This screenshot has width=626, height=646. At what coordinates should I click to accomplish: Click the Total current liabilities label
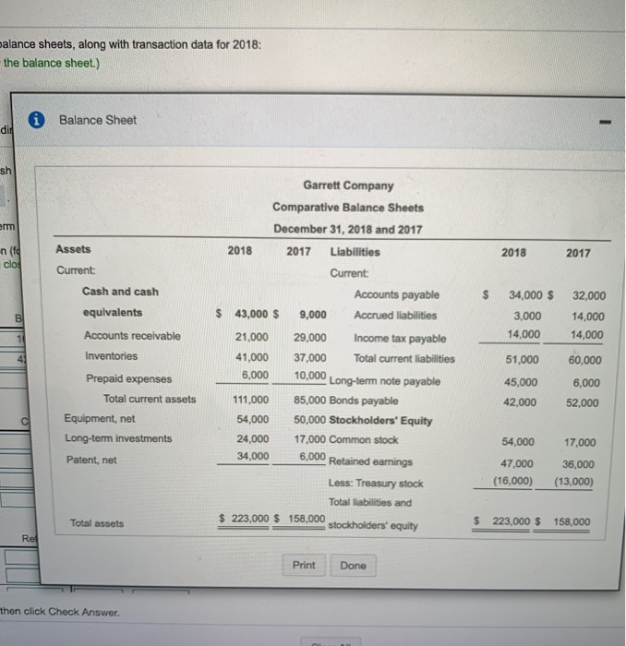click(x=403, y=359)
